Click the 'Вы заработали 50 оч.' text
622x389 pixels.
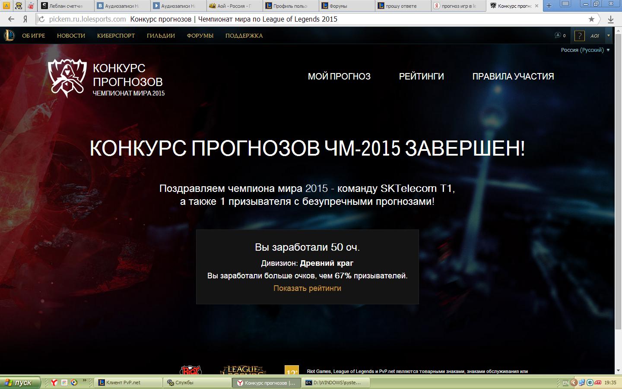307,247
